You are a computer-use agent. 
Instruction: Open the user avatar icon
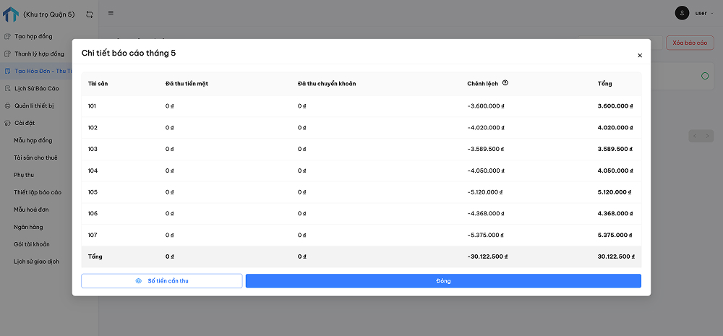682,13
